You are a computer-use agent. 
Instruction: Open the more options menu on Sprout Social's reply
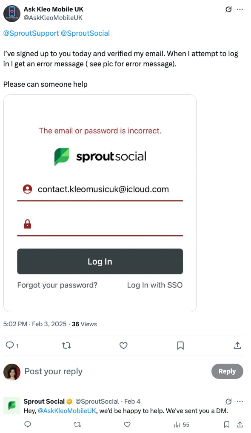pos(240,401)
